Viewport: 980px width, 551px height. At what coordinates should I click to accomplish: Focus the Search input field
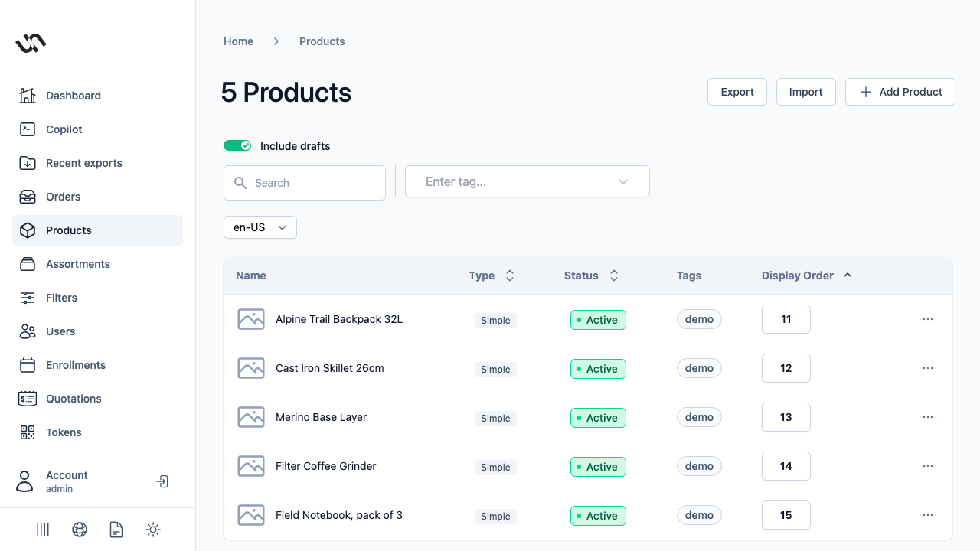coord(305,183)
